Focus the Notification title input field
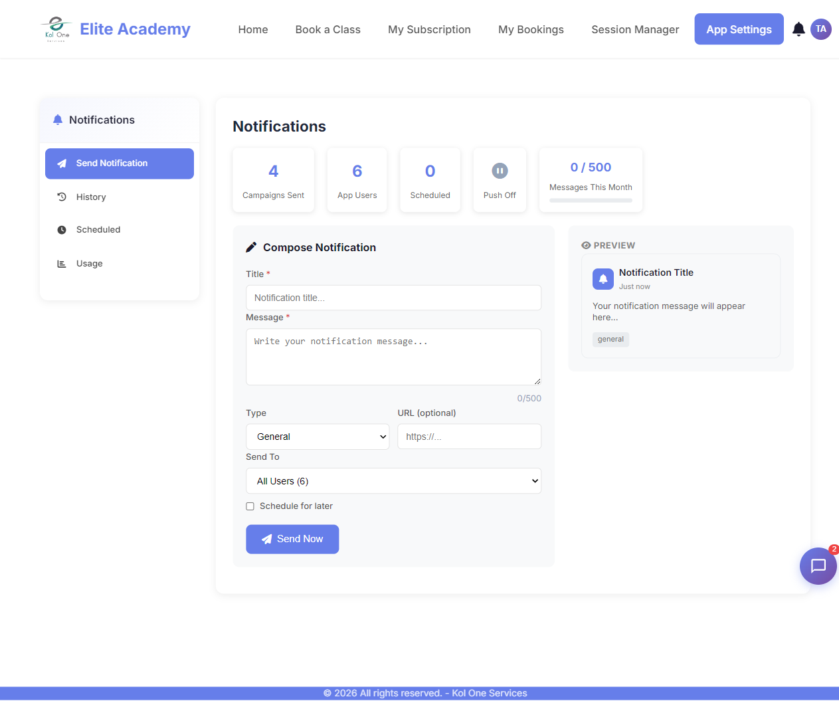This screenshot has width=839, height=701. click(393, 298)
